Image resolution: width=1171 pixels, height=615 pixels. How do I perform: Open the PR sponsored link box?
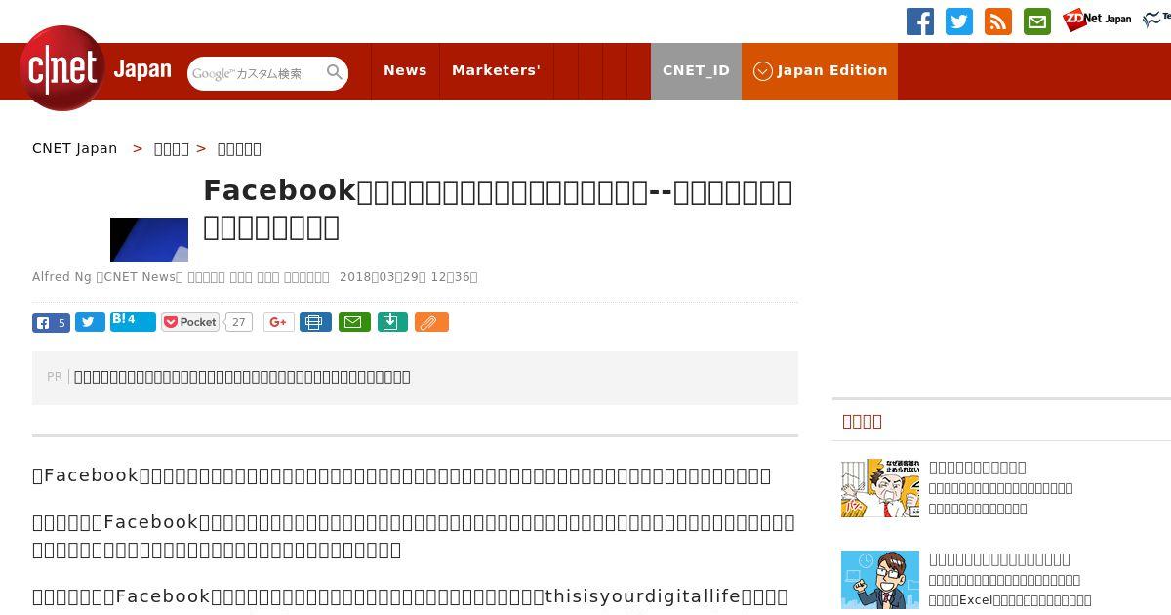coord(415,378)
